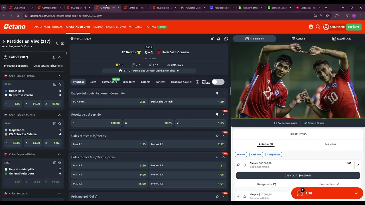
Task: Click the live stream filter icon beside Partidos En Vivo
Action: 63,44
